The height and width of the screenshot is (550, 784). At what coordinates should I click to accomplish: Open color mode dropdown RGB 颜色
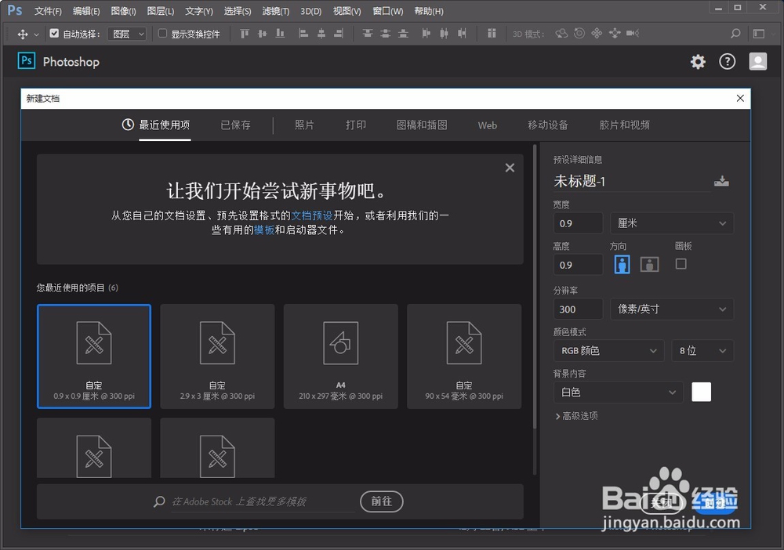[x=608, y=351]
